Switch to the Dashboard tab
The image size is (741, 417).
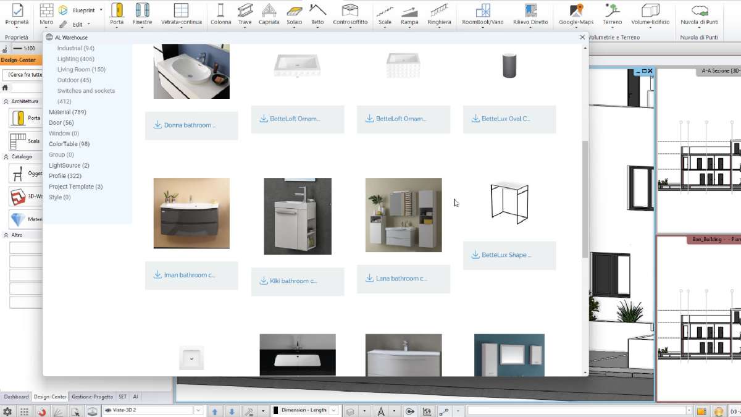(16, 396)
